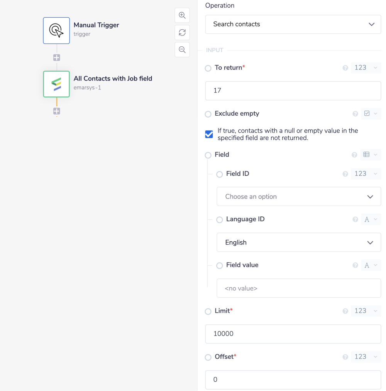Viewport: 386px width, 391px height.
Task: Click the Field value input box
Action: click(299, 288)
